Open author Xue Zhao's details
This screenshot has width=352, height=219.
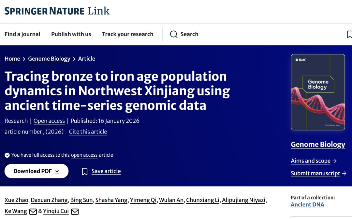(x=17, y=200)
